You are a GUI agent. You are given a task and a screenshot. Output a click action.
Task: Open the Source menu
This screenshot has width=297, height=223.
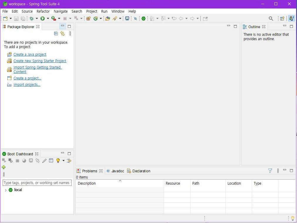(27, 11)
